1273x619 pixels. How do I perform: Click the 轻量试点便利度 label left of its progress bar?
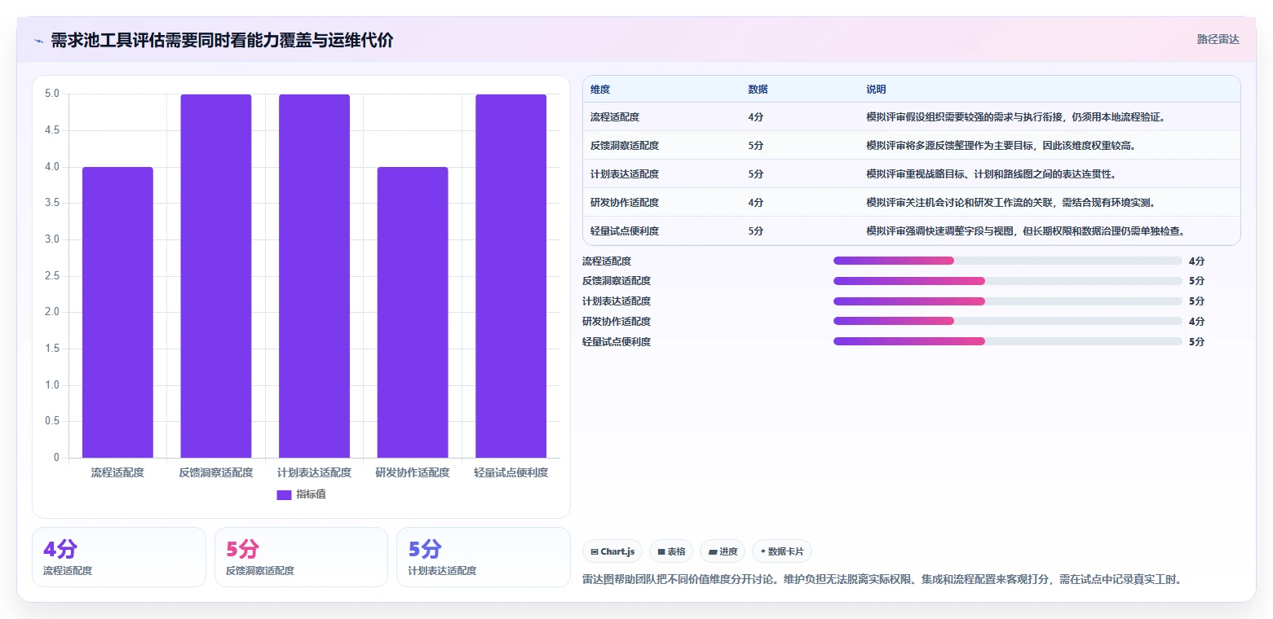617,342
